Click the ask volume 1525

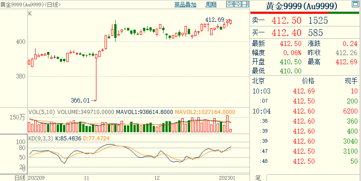[x=318, y=21]
